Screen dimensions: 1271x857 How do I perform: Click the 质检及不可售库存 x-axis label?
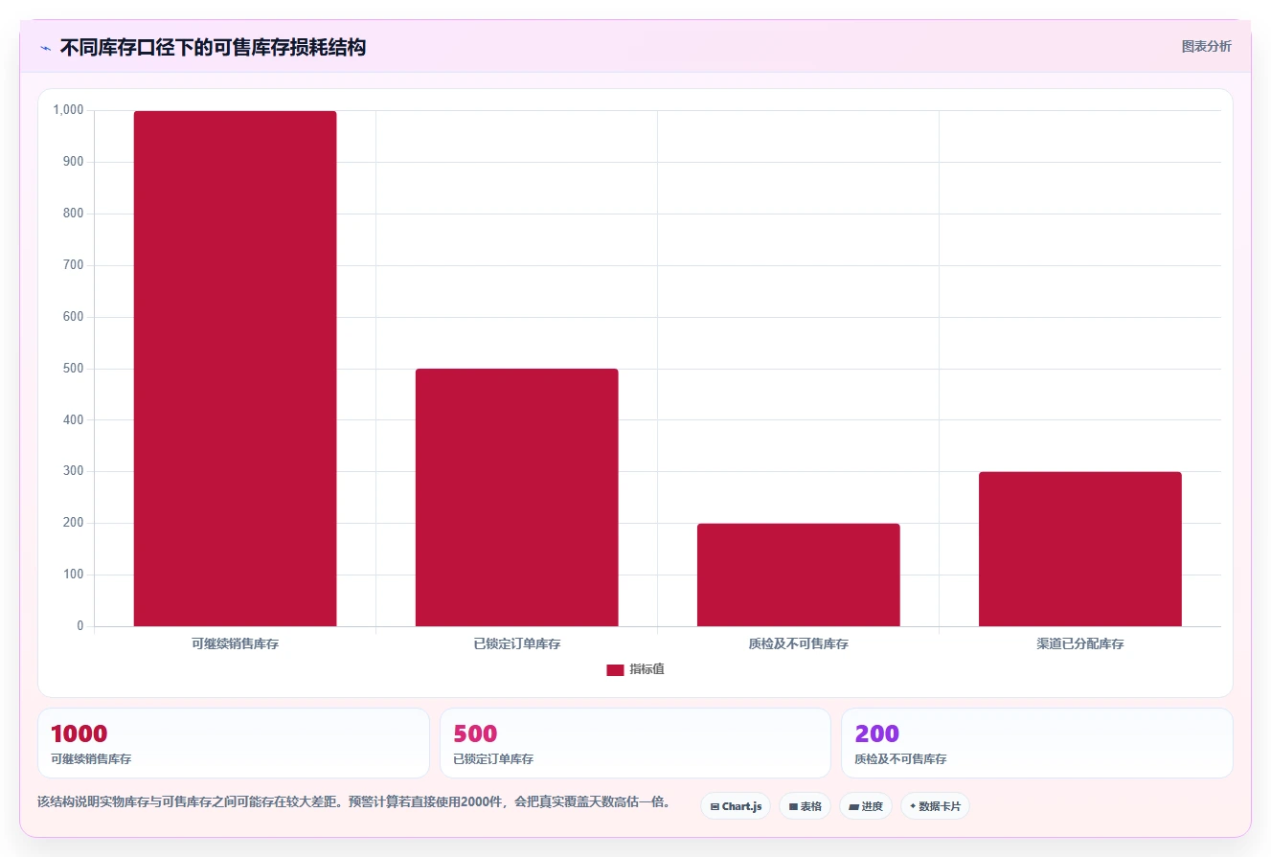798,643
